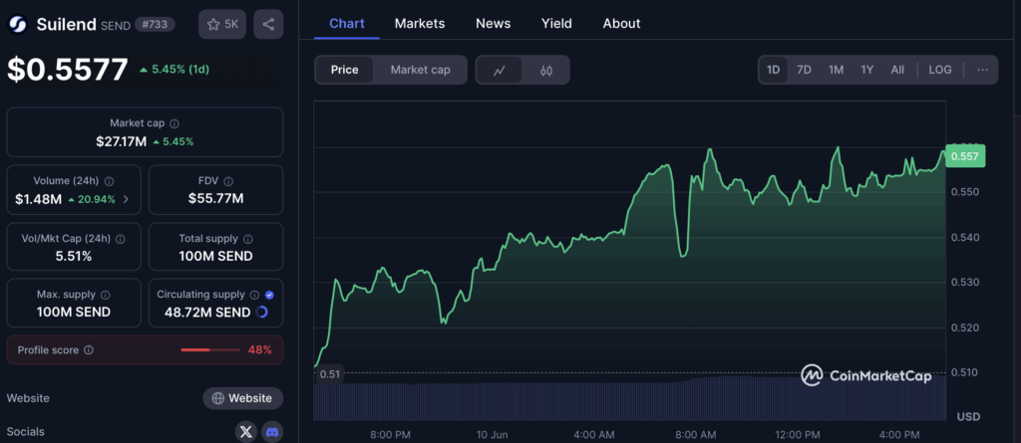1021x443 pixels.
Task: Switch to the About tab
Action: coord(622,24)
